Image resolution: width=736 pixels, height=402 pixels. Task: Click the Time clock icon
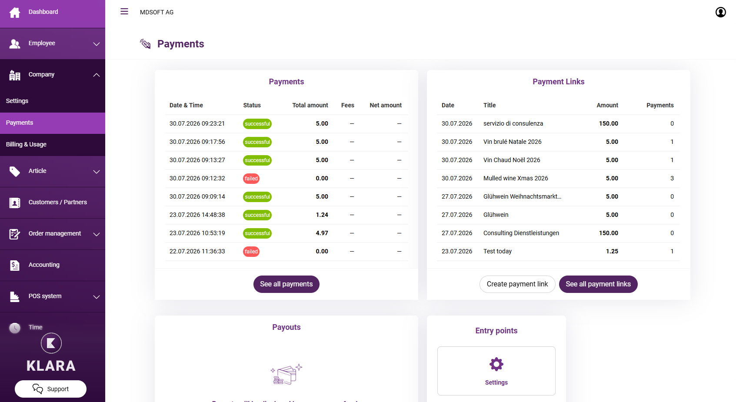[x=15, y=328]
